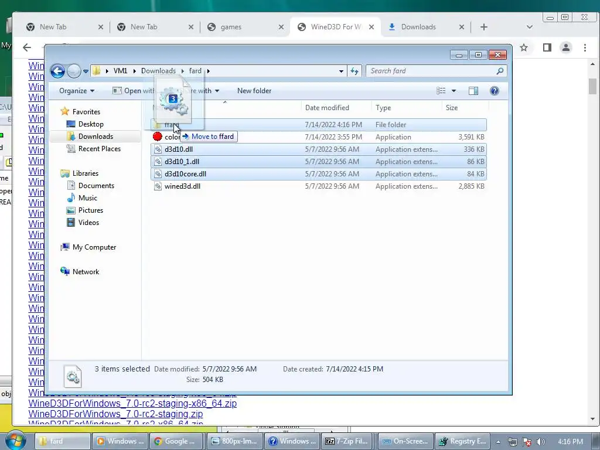
Task: Click the Explorer back arrow button
Action: pyautogui.click(x=58, y=71)
